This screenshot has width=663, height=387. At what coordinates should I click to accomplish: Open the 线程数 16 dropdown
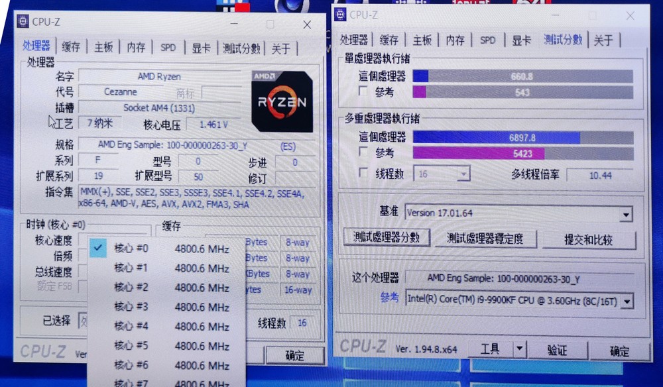coord(442,174)
